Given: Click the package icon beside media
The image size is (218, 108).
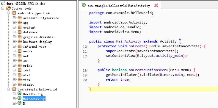Looking at the screenshot, I should click(x=20, y=51).
